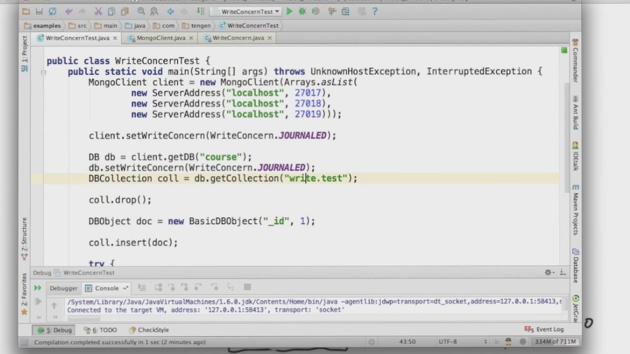Paste clipboard using toolbar icon

coord(125,11)
